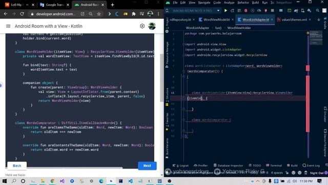Screen dimensions: 328x185
Task: Toggle the Emulator side panel
Action: click(x=325, y=114)
